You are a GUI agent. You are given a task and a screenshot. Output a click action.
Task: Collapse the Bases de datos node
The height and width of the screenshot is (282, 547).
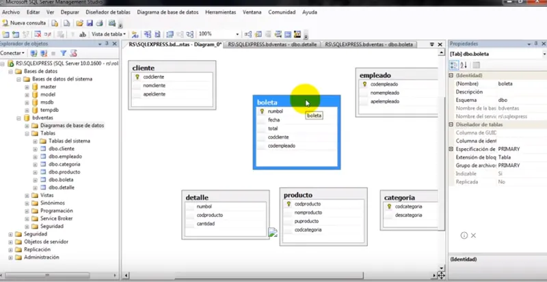11,72
